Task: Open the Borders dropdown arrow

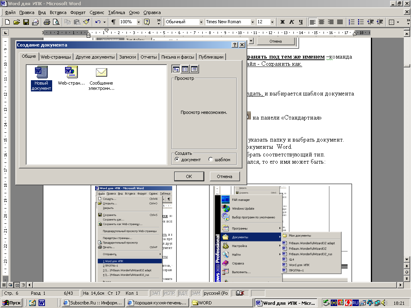Action: pos(398,22)
